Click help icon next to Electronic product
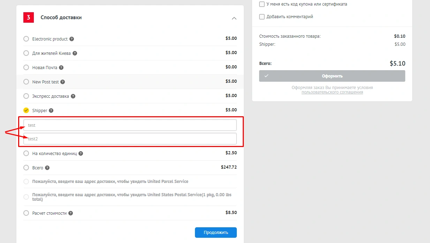Viewport: 430px width, 243px height. [x=71, y=39]
